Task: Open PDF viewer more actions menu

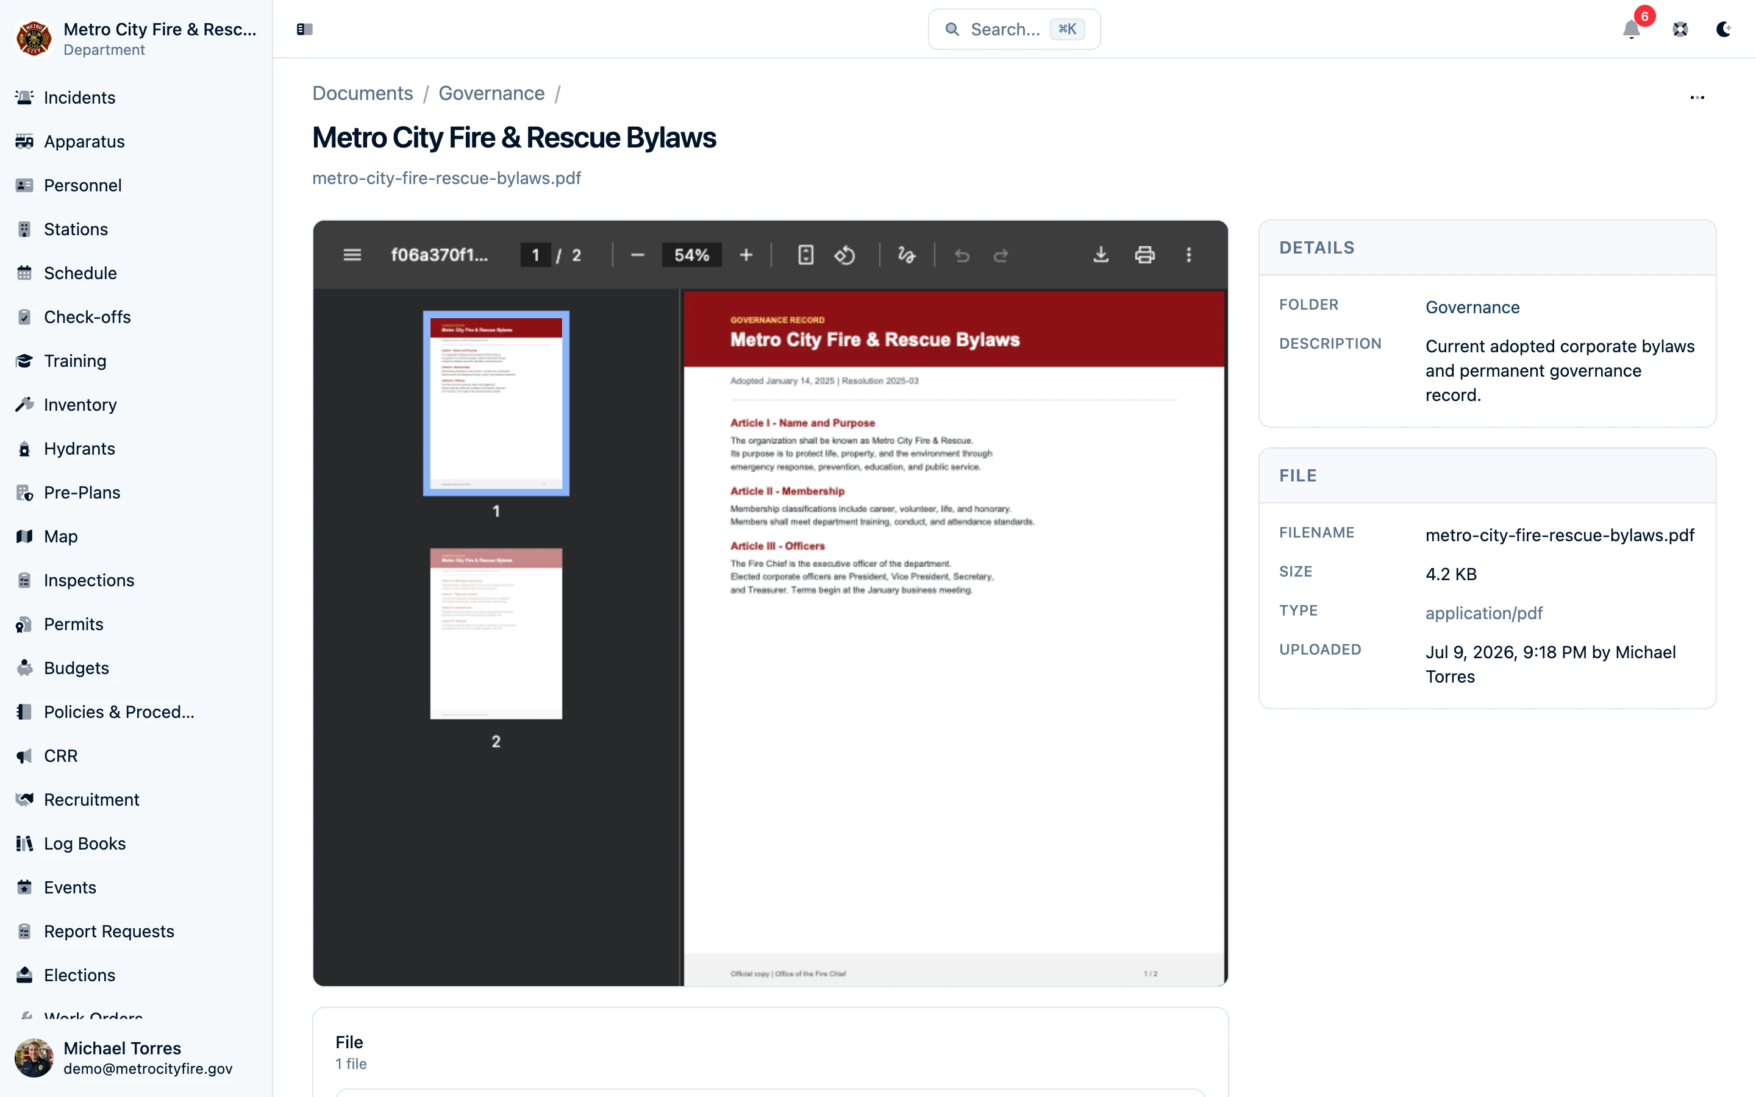Action: 1188,255
